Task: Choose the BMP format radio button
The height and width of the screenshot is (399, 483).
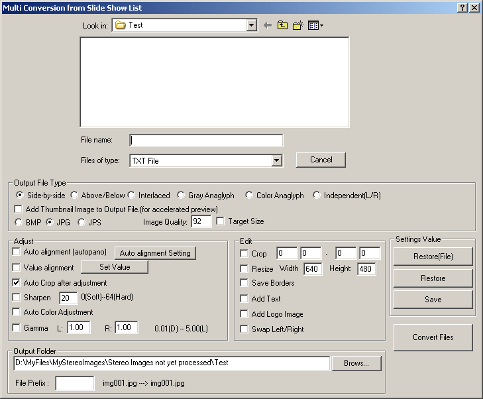Action: 19,221
